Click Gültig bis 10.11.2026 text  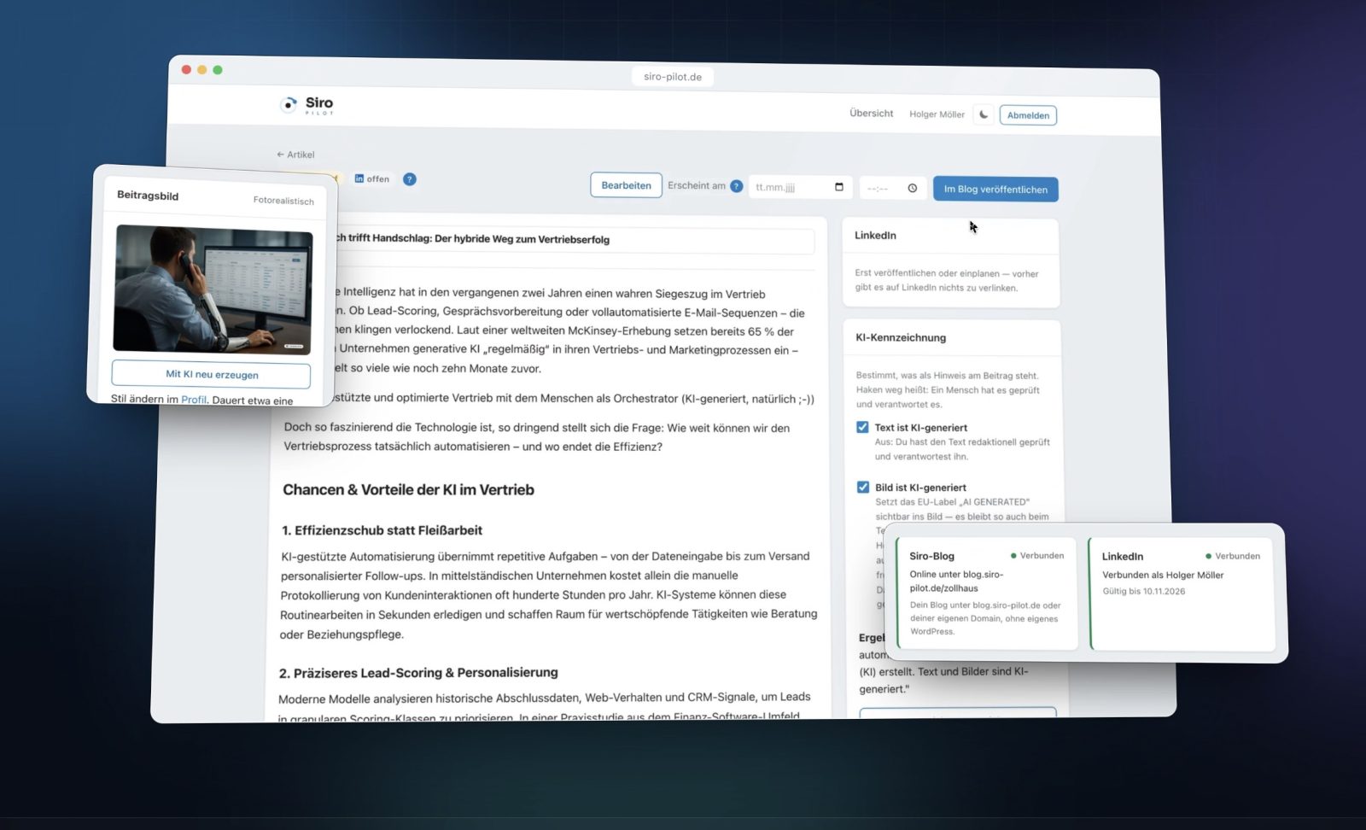click(1143, 591)
